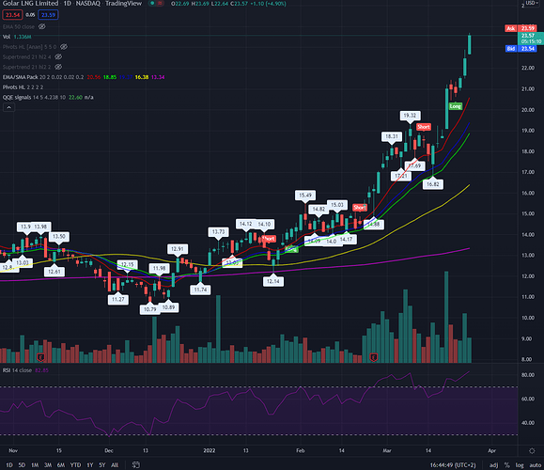Toggle visibility of Supertrend 21 hl2 4
544x470 pixels.
pyautogui.click(x=58, y=56)
